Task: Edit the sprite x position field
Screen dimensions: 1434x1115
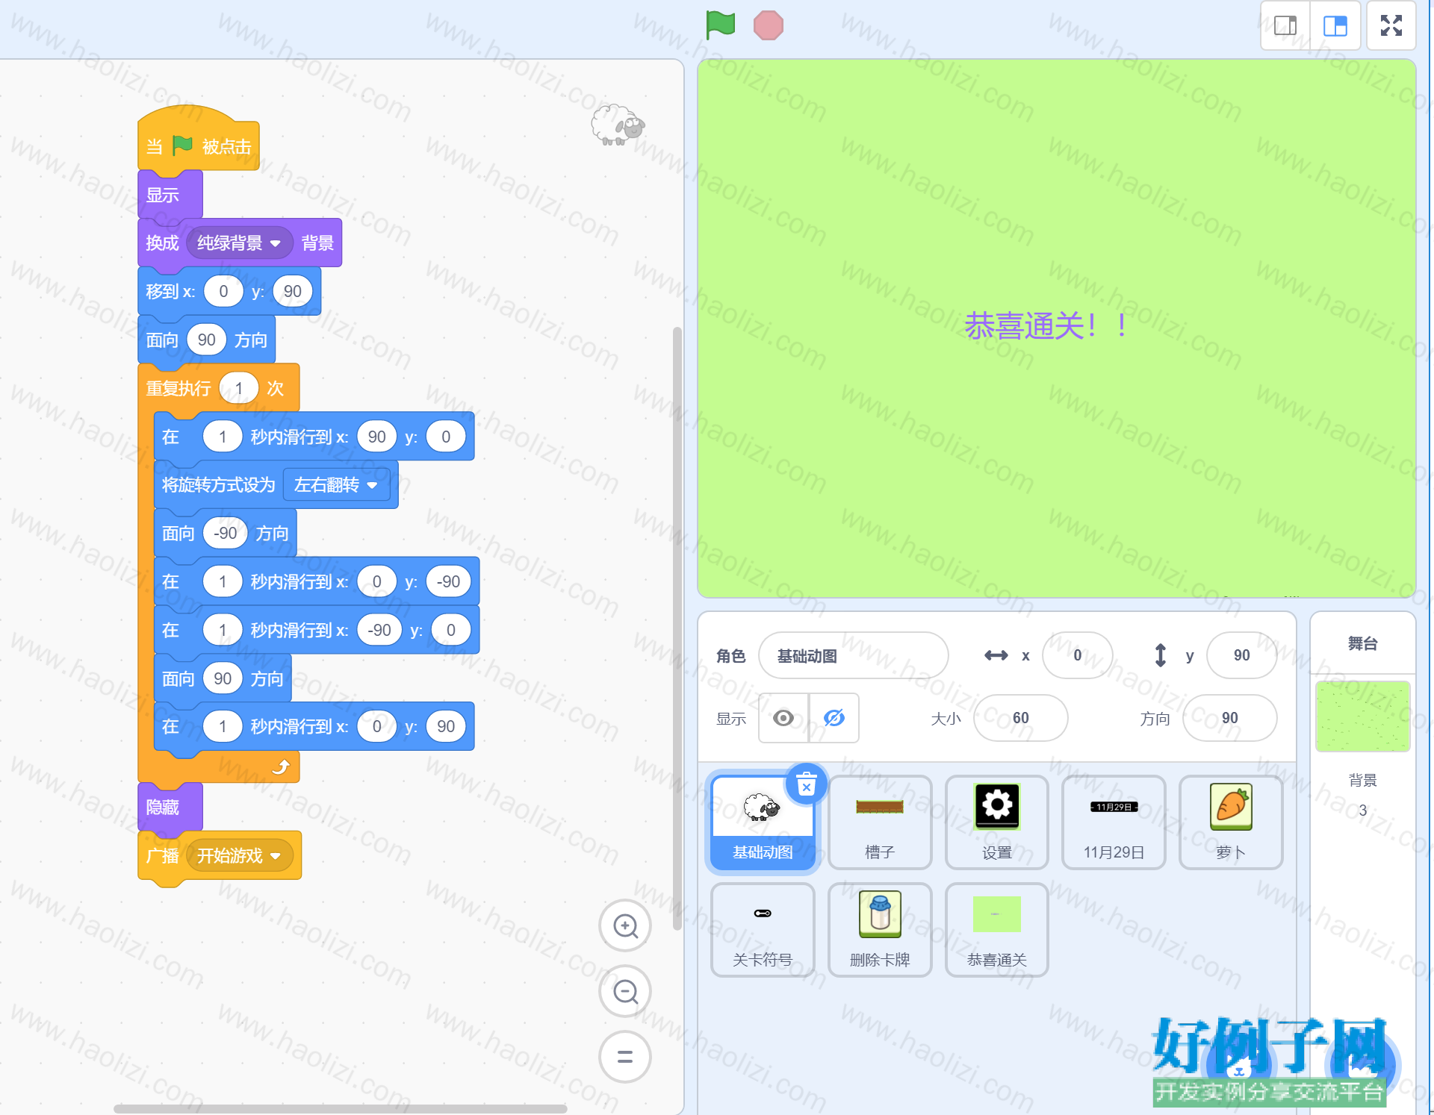Action: [1078, 655]
